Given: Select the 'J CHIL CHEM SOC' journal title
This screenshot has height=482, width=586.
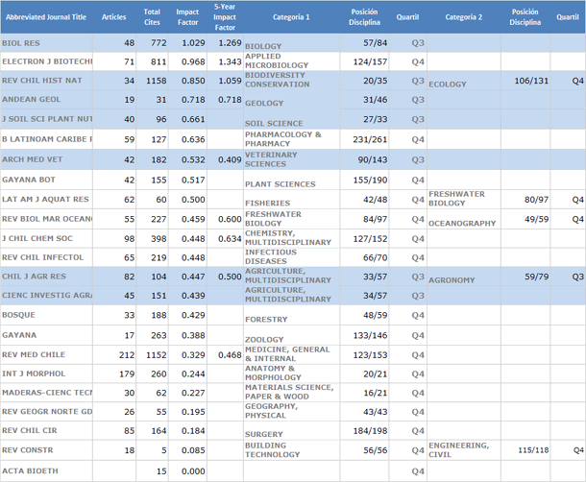Looking at the screenshot, I should click(37, 238).
